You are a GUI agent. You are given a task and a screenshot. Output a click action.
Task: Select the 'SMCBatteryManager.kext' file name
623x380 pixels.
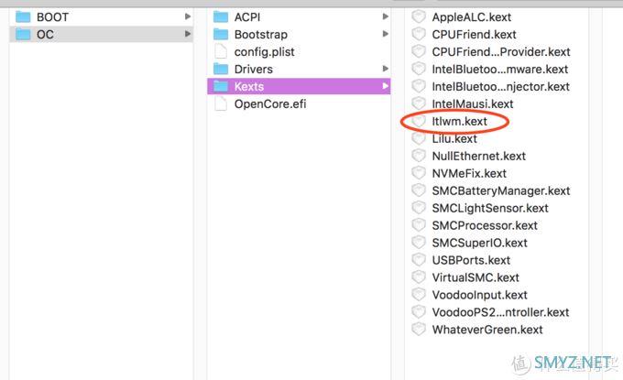[501, 191]
